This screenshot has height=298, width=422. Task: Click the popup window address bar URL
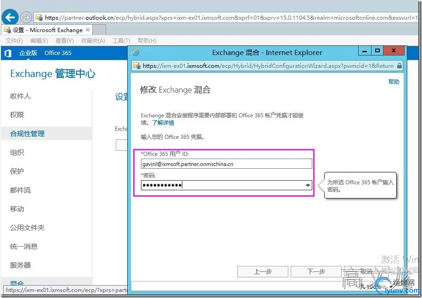(268, 66)
